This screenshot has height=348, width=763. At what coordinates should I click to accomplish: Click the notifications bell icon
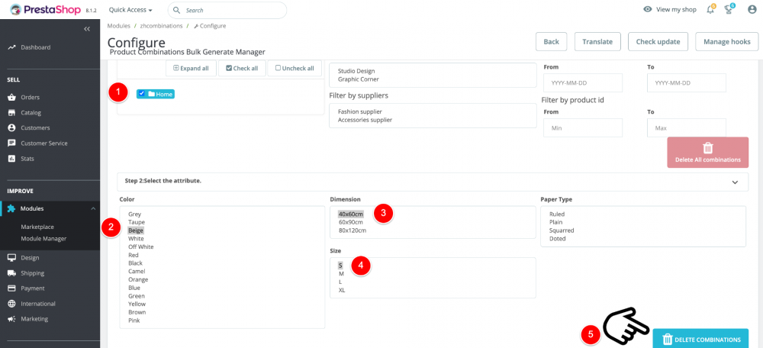pyautogui.click(x=711, y=9)
